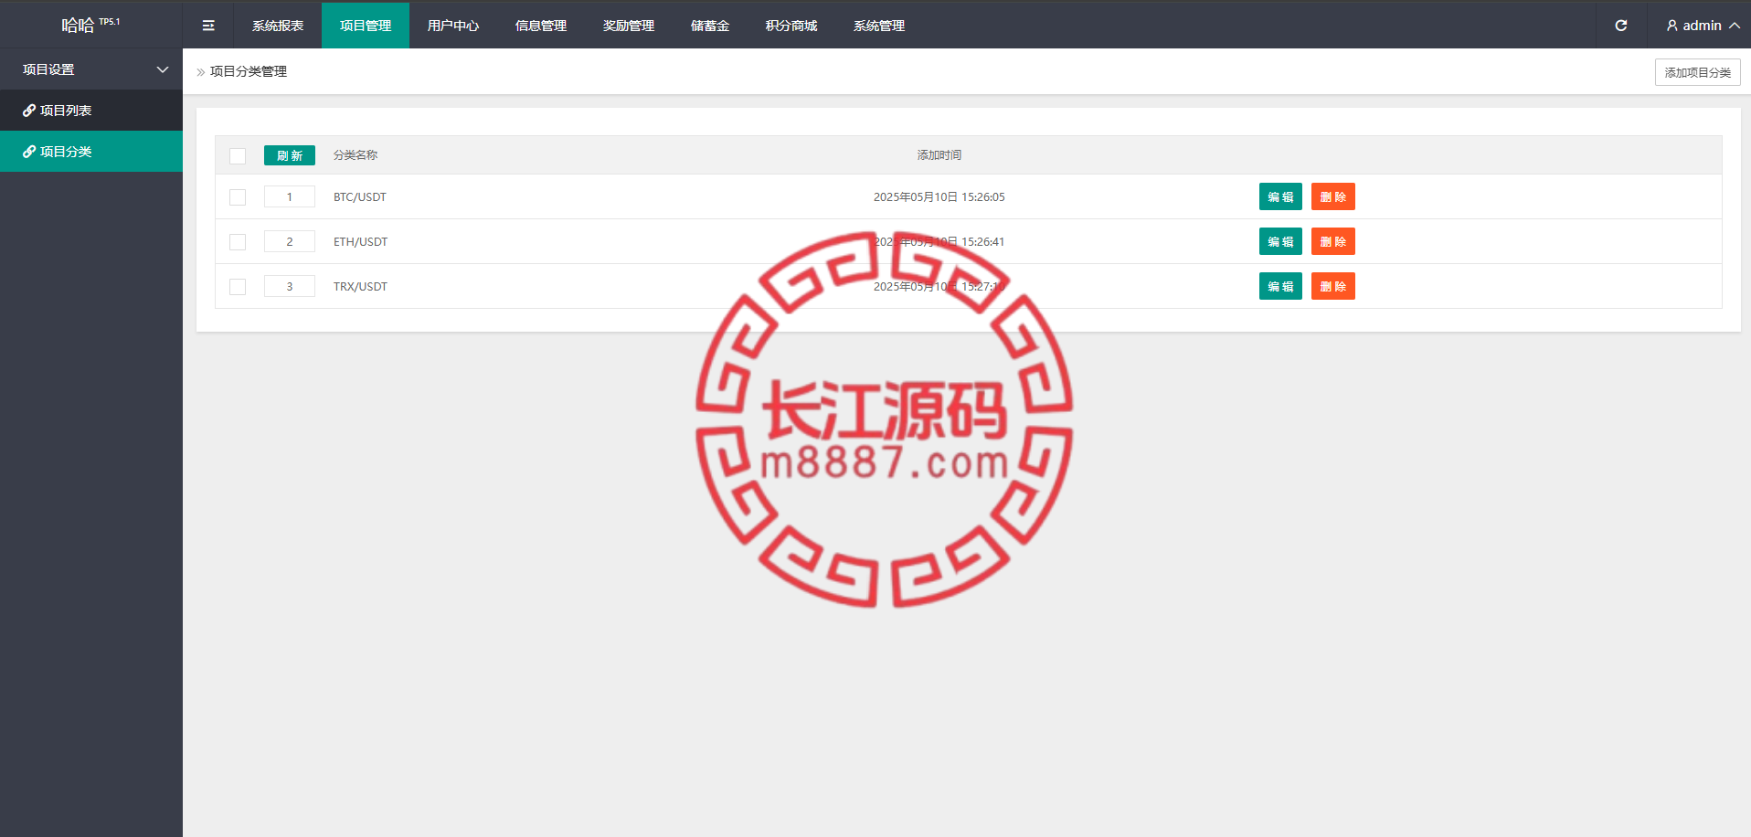Viewport: 1751px width, 837px height.
Task: Click the sort order field for ETH/USDT
Action: pos(290,241)
